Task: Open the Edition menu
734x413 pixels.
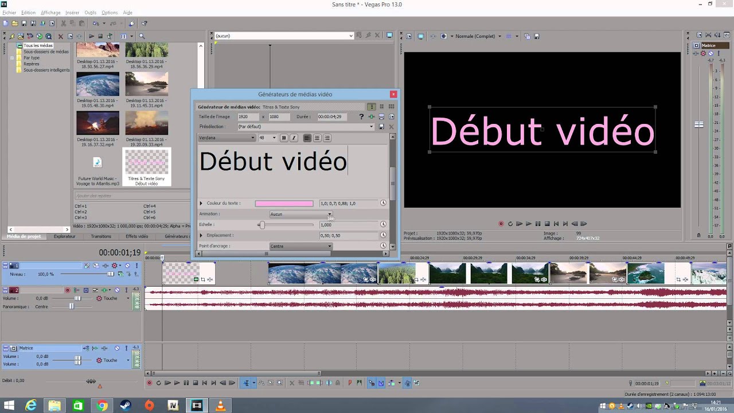Action: pyautogui.click(x=28, y=13)
